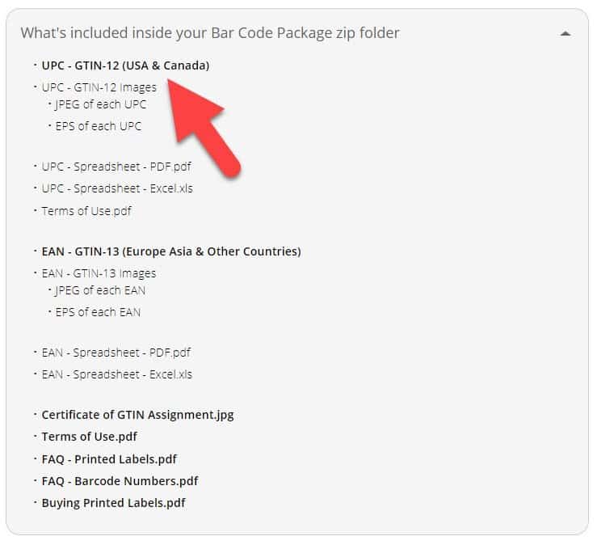Select Buying Printed Labels.pdf
This screenshot has height=545, width=614.
tap(114, 503)
